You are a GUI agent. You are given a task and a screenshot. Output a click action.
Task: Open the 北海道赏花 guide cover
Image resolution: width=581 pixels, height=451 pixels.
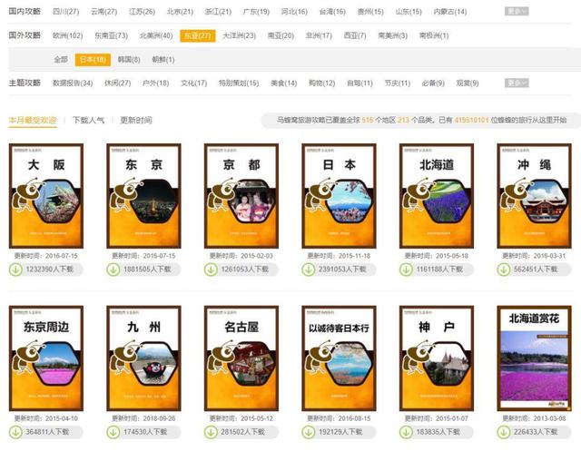(x=535, y=358)
